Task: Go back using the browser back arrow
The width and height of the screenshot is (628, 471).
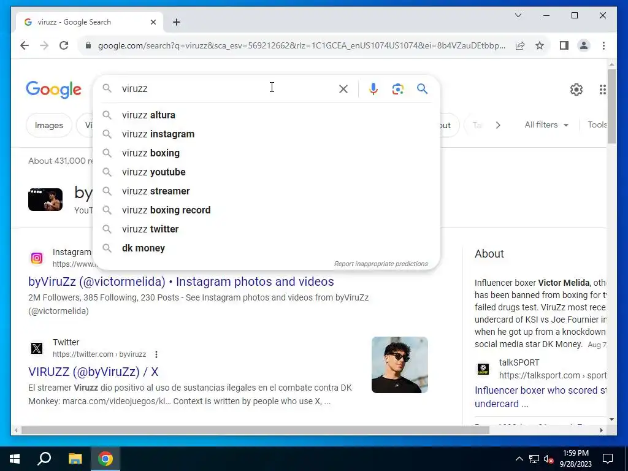Action: (x=25, y=45)
